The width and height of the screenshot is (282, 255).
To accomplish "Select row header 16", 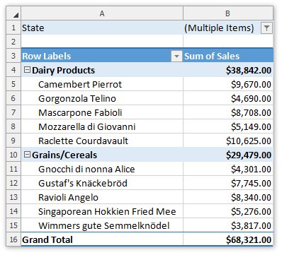I will [13, 239].
